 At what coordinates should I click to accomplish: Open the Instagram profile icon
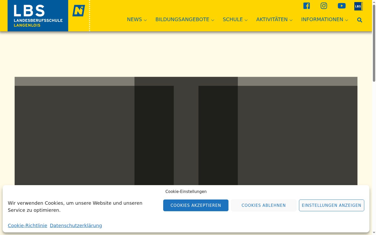coord(324,6)
